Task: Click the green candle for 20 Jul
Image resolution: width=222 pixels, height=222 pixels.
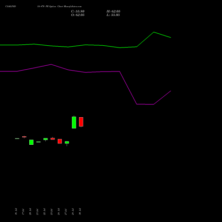Action: click(x=32, y=142)
